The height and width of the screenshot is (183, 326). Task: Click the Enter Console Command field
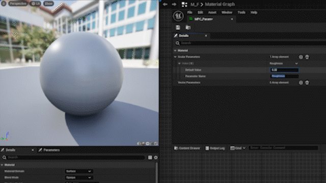pyautogui.click(x=283, y=148)
